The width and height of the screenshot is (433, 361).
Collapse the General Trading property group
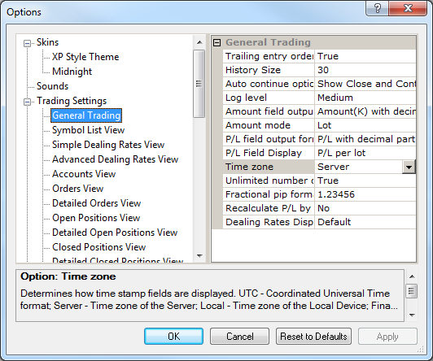[x=217, y=42]
